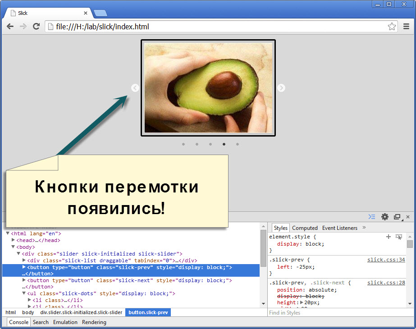Screen dimensions: 416x329
Task: Collapse the html lang="en" node
Action: [x=8, y=233]
